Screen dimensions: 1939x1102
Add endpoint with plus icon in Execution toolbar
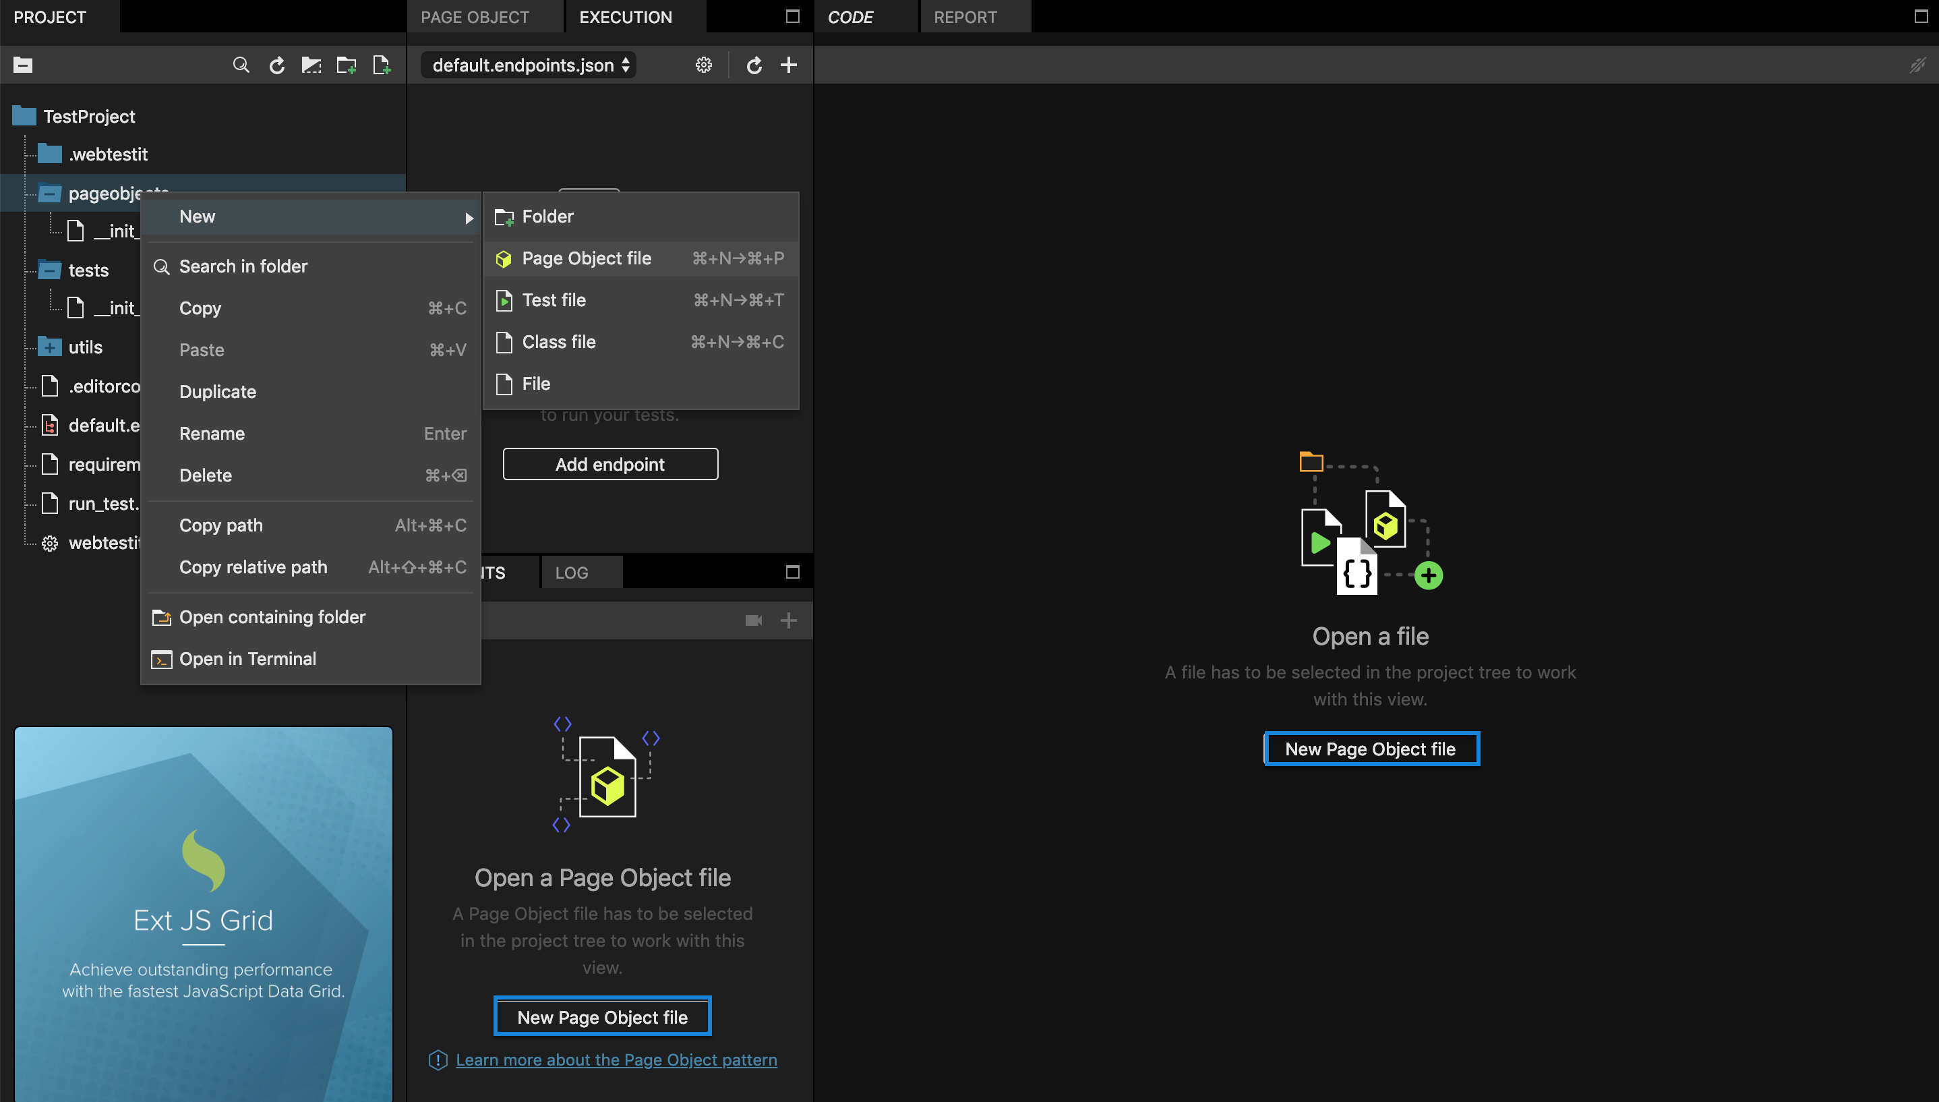tap(788, 65)
